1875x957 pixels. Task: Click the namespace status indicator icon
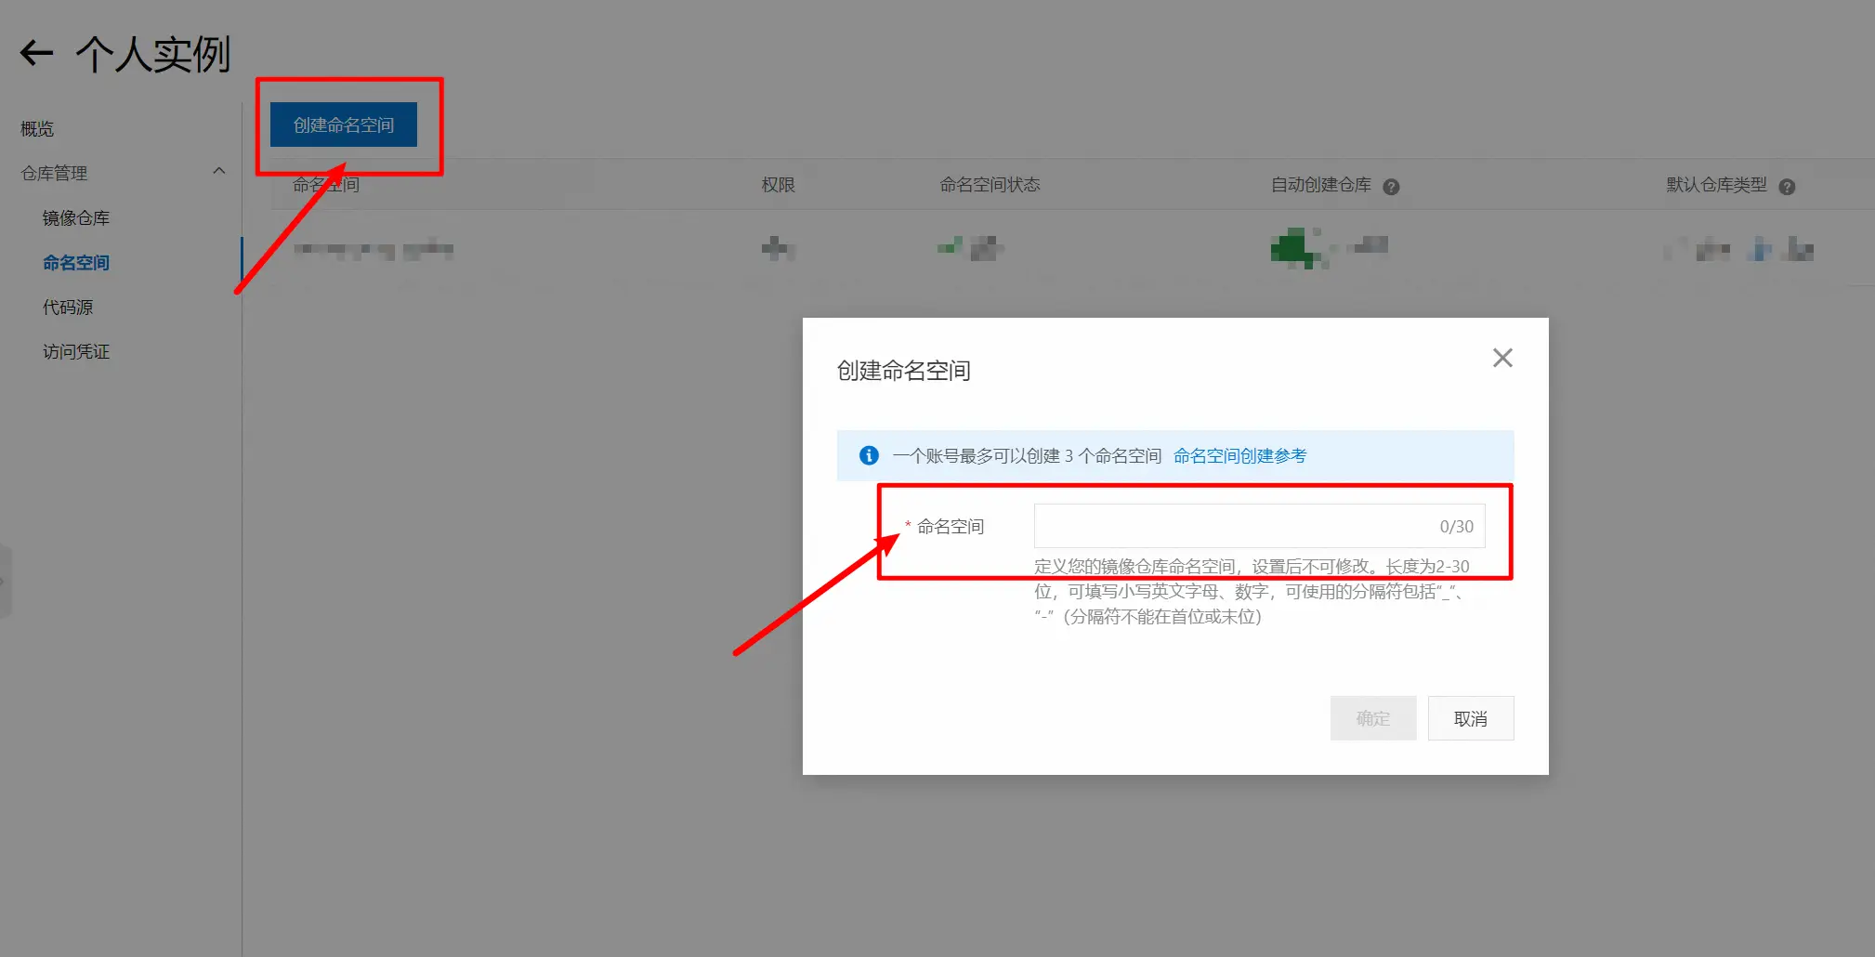pos(948,246)
